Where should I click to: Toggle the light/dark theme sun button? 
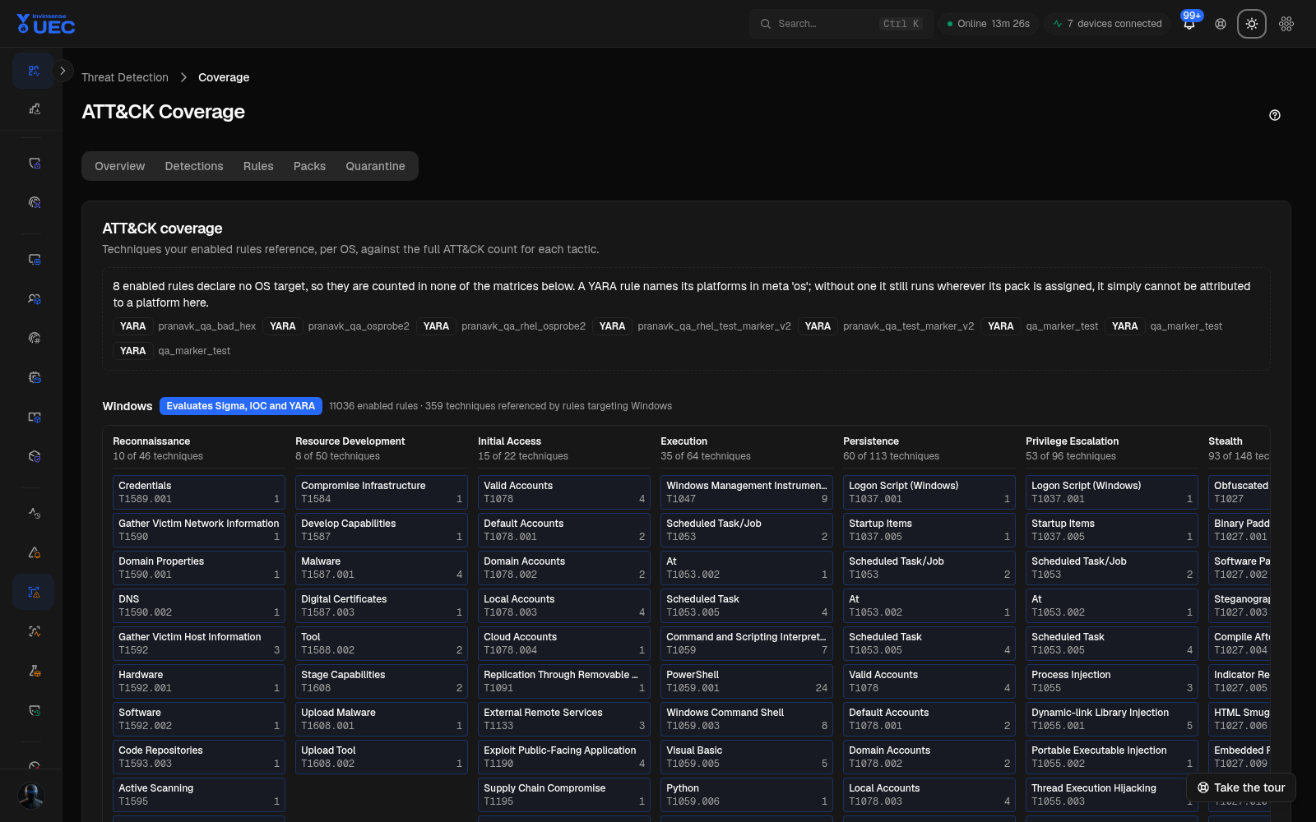point(1252,24)
